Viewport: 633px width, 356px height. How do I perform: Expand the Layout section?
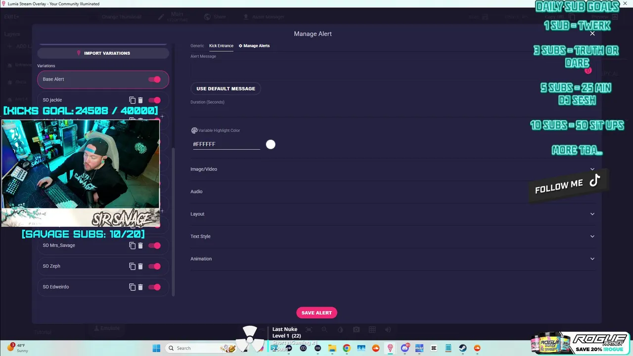(x=393, y=214)
